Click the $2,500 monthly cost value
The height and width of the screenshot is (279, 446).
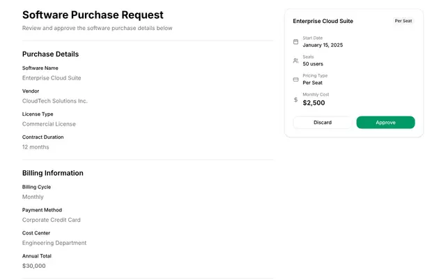[x=314, y=103]
